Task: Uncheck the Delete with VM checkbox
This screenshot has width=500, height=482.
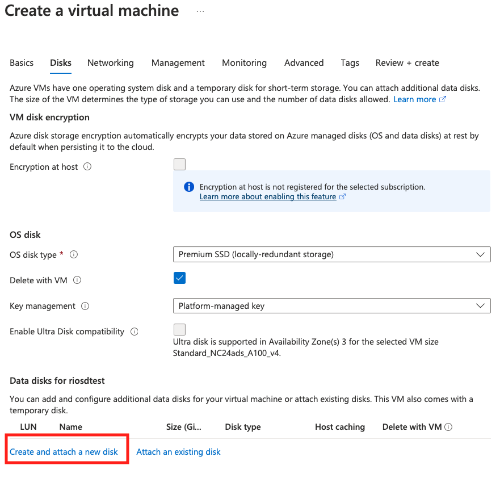Action: coord(179,278)
